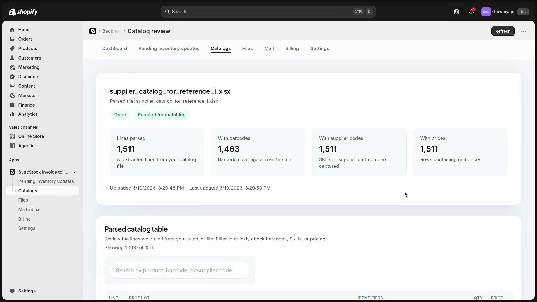Open the app Settings tab
537x302 pixels.
coord(320,48)
